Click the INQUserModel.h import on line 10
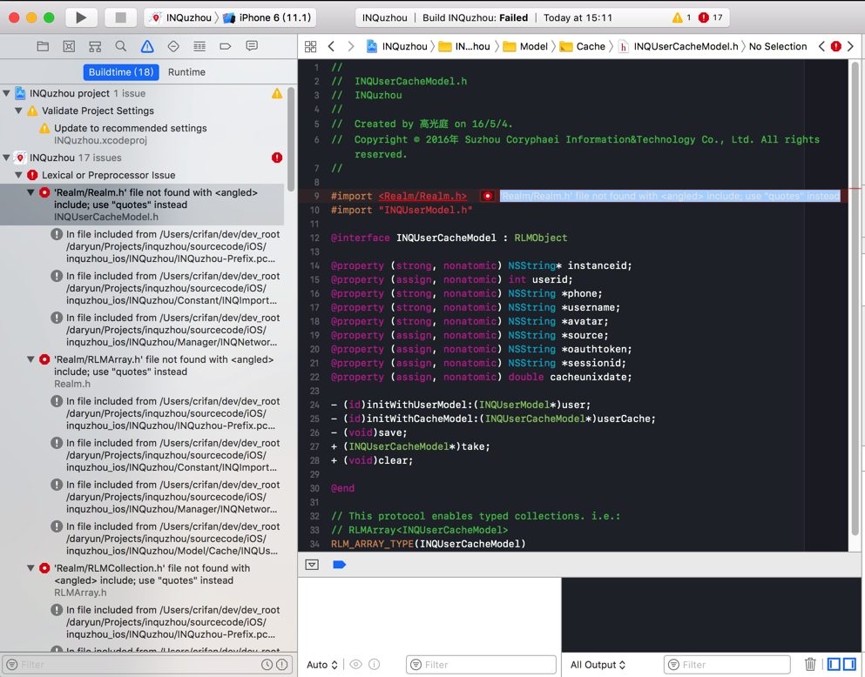This screenshot has width=865, height=677. pos(425,210)
